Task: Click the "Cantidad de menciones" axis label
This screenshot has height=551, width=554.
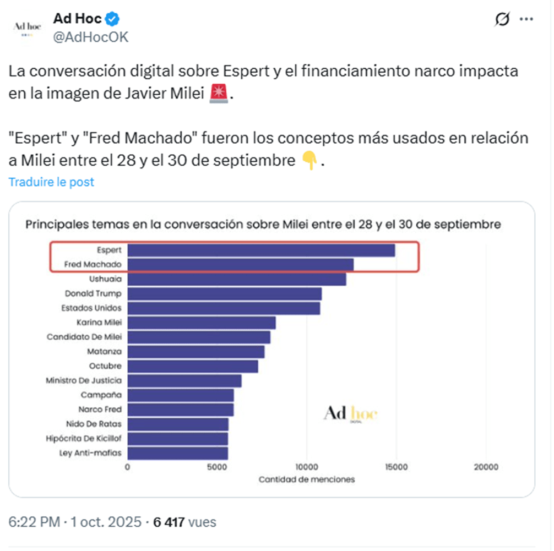Action: (307, 479)
